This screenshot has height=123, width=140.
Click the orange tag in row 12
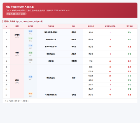(30, 94)
